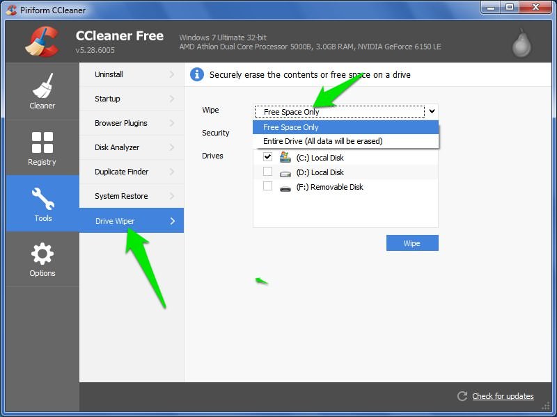Image resolution: width=557 pixels, height=417 pixels.
Task: Click the Wipe combo box field
Action: click(345, 112)
